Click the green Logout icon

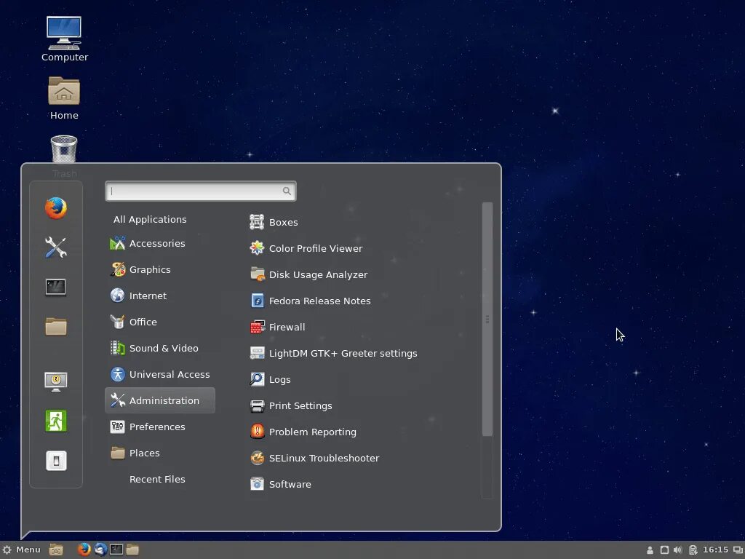55,421
